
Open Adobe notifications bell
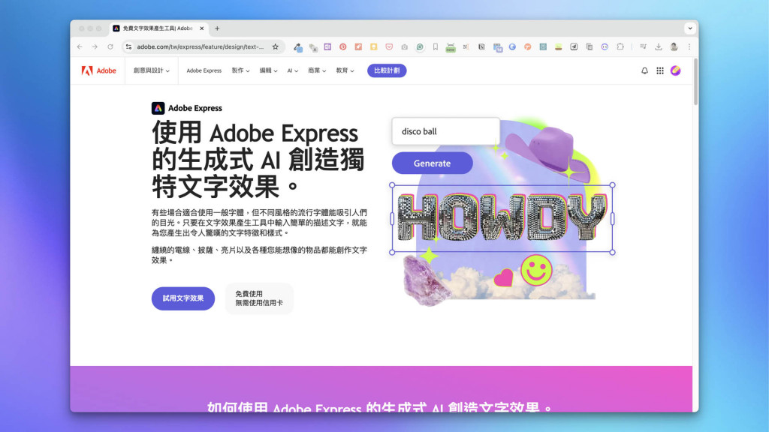tap(644, 70)
